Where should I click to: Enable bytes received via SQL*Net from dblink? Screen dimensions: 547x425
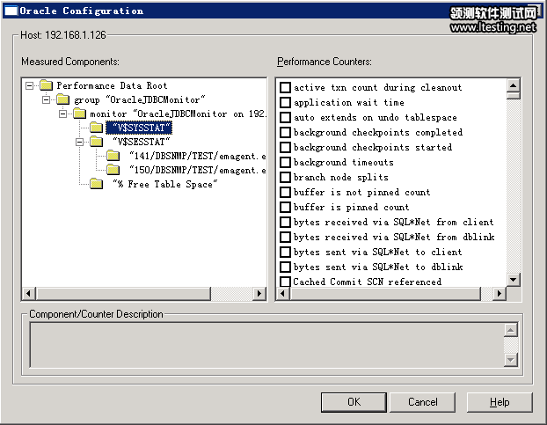[x=285, y=238]
